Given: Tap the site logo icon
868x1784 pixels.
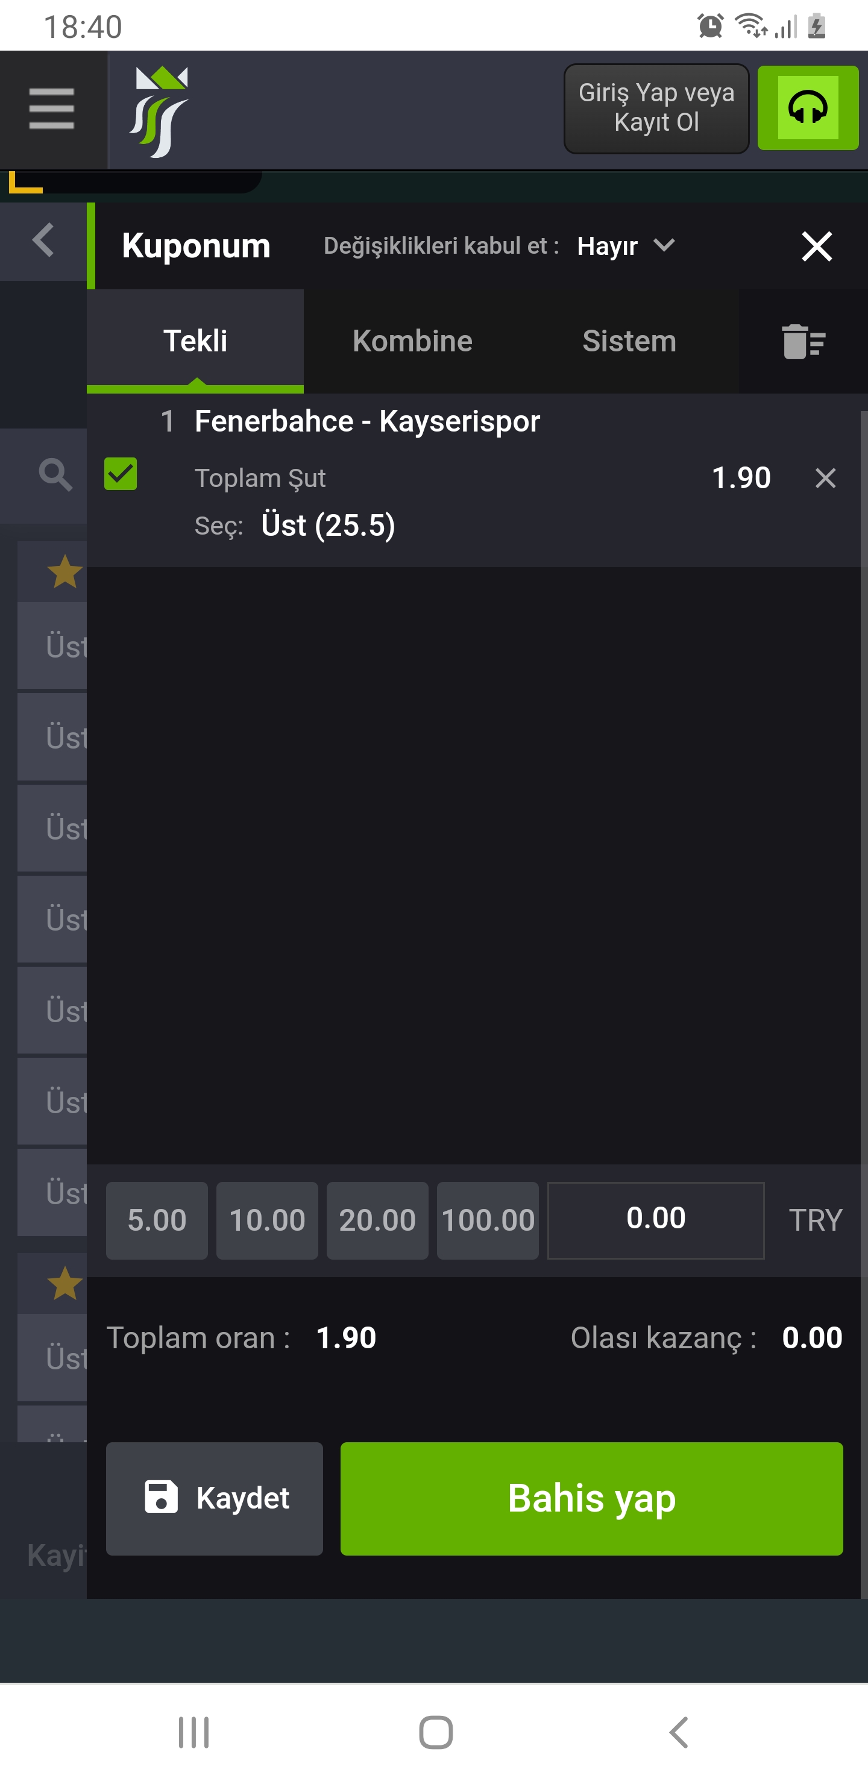Looking at the screenshot, I should click(159, 111).
